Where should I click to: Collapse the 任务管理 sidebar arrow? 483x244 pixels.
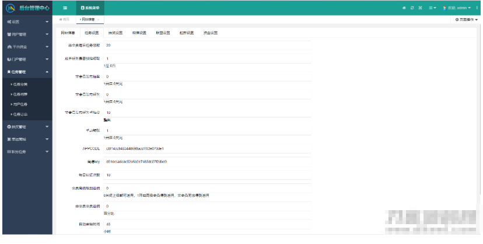[47, 72]
